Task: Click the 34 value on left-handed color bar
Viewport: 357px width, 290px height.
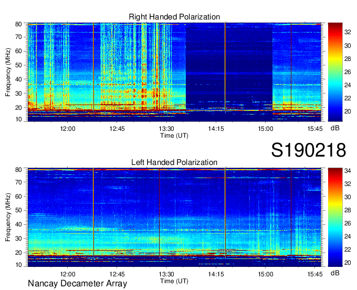Action: [x=348, y=171]
